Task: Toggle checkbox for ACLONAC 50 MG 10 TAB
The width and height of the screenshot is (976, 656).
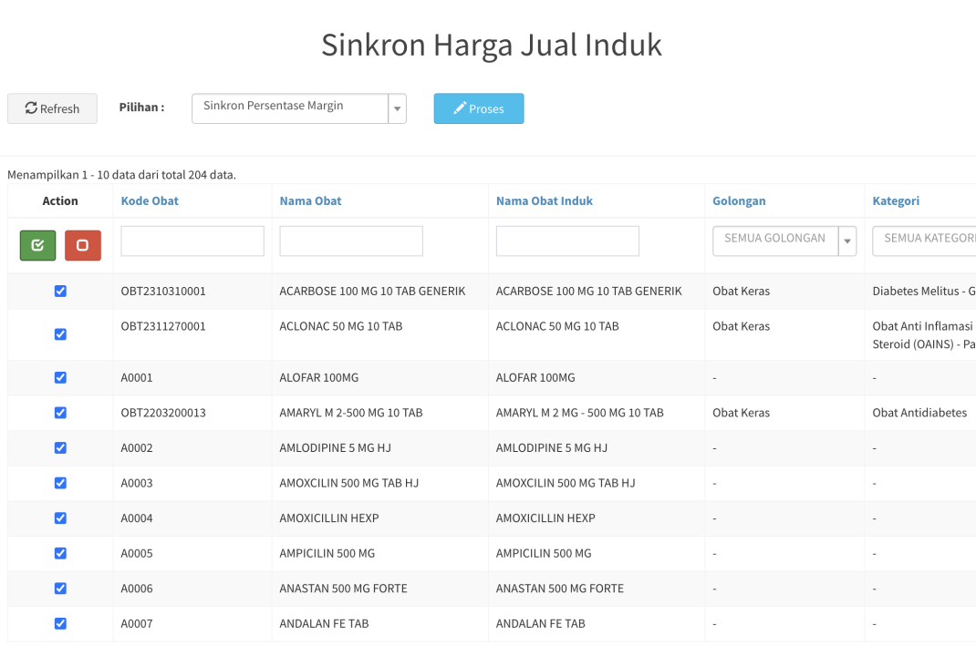Action: click(x=60, y=334)
